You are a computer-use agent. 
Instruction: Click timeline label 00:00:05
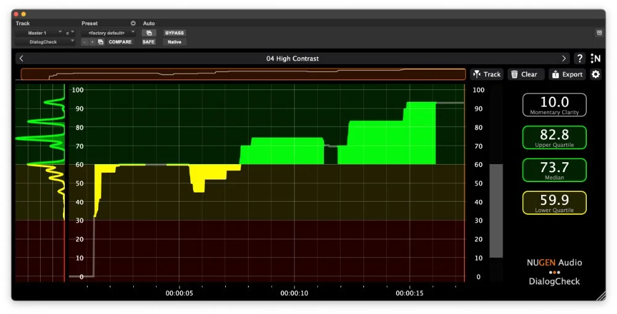click(x=179, y=293)
